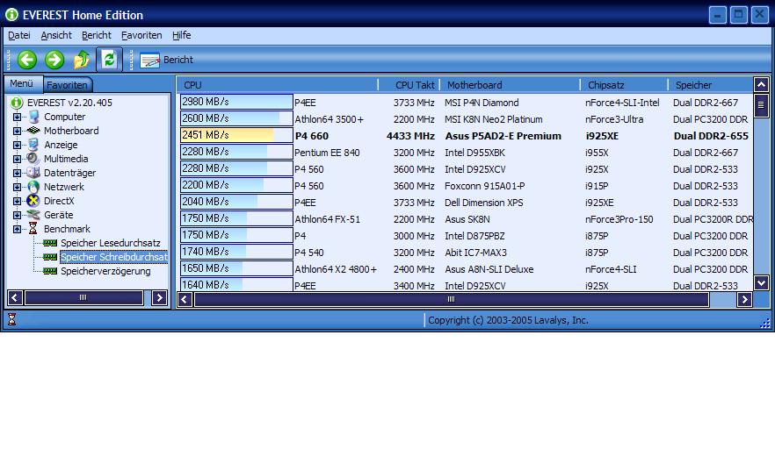
Task: Click right arrow of tree panel scrollbar
Action: 159,297
